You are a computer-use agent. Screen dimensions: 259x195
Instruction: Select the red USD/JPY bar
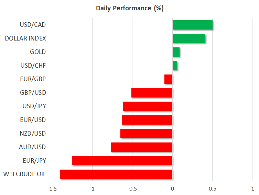148,106
